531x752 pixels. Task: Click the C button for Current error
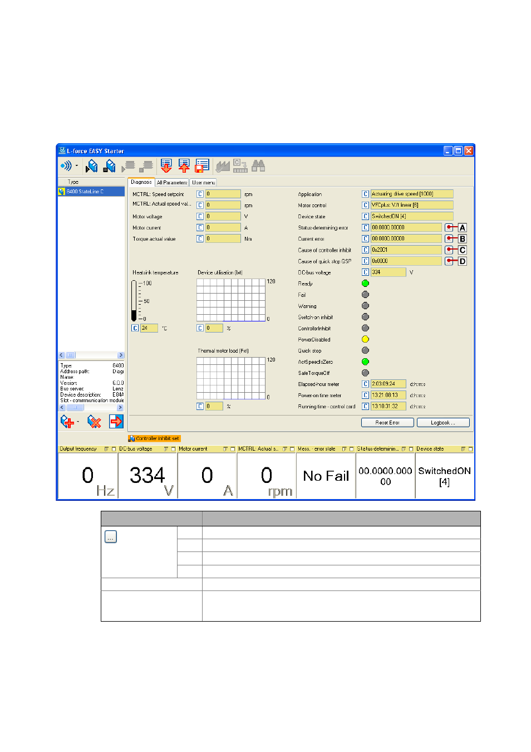tap(366, 239)
